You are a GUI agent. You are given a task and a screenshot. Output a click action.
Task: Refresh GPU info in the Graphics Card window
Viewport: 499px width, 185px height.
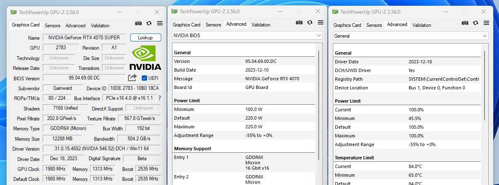(x=149, y=24)
